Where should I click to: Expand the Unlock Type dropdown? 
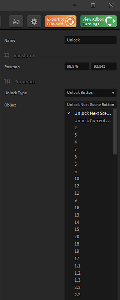coord(90,93)
